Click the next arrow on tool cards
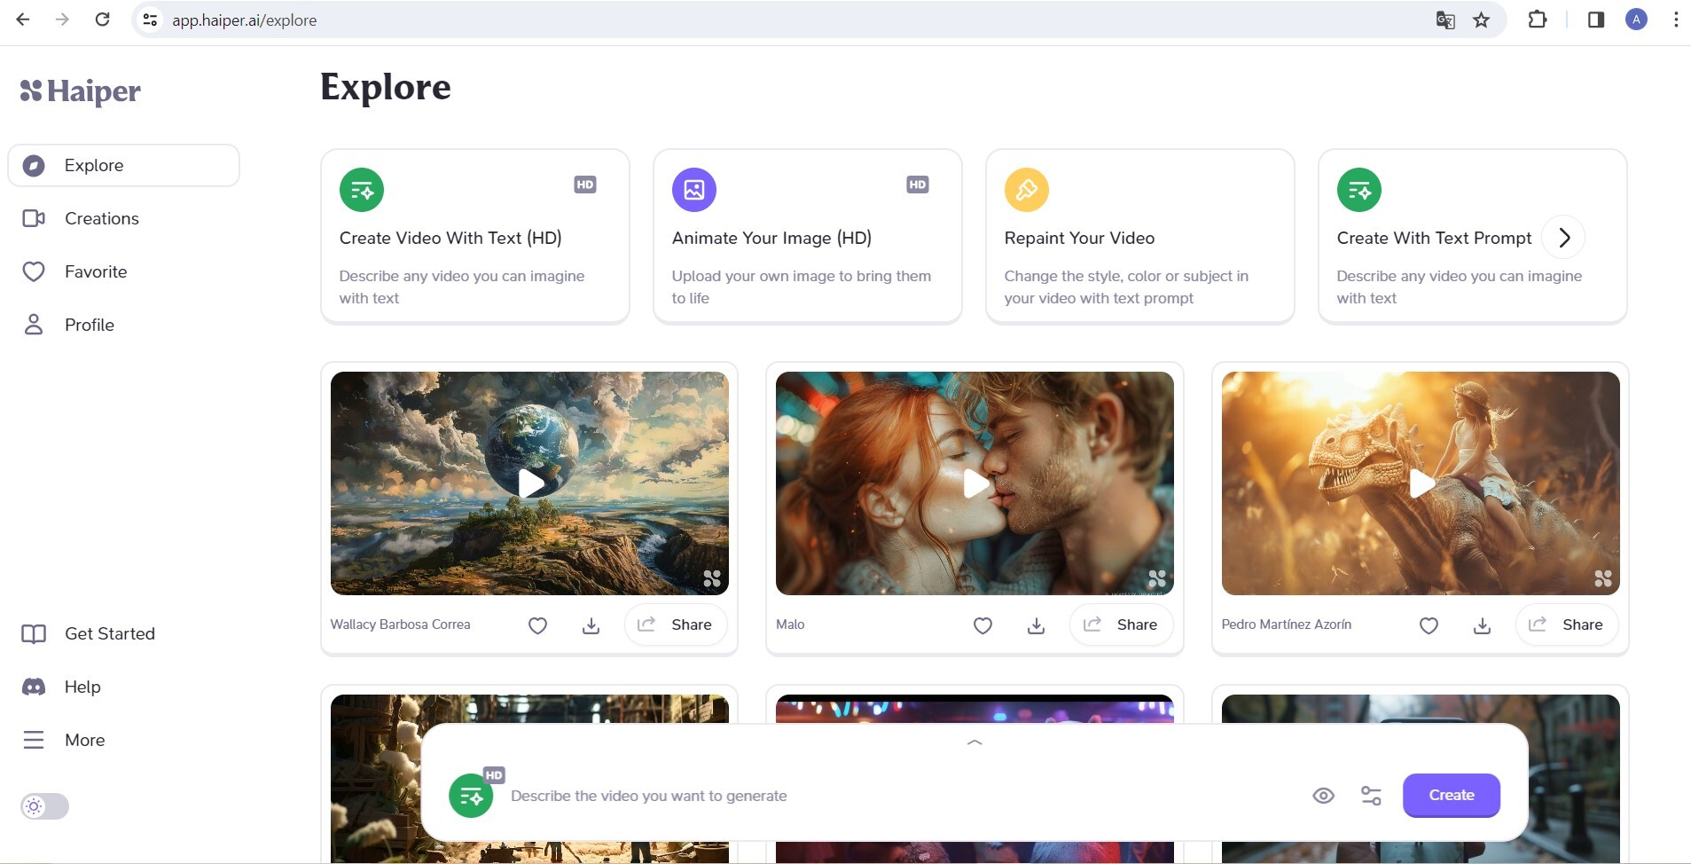This screenshot has height=864, width=1691. click(1564, 238)
